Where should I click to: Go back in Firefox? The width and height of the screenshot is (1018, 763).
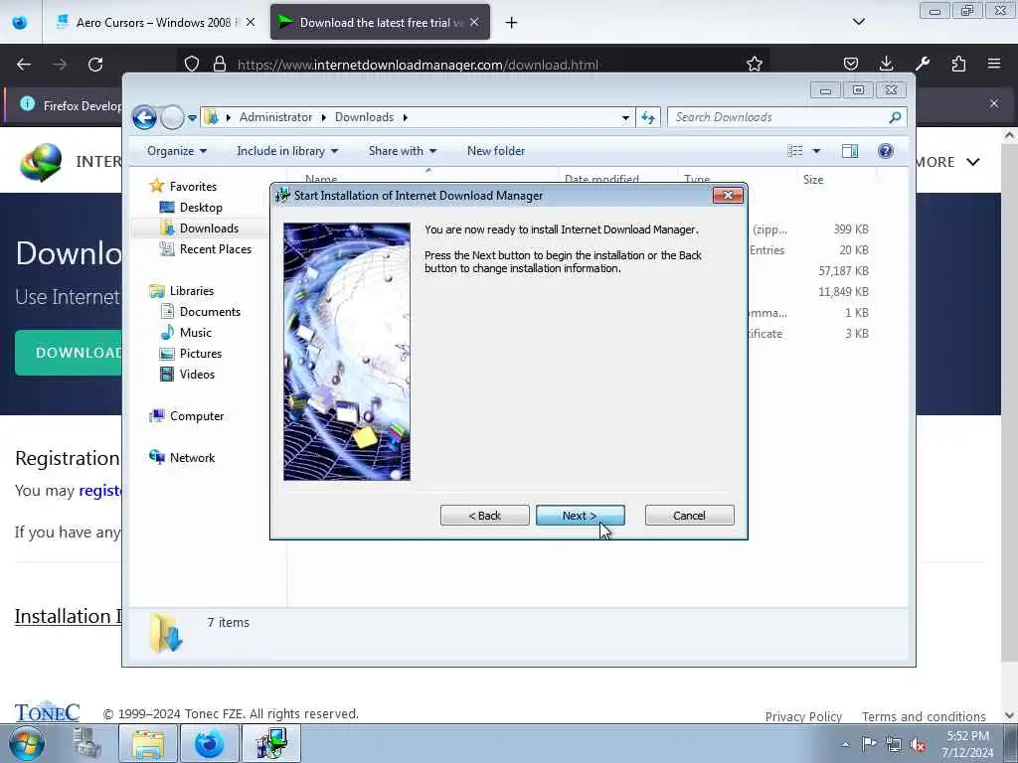click(x=24, y=65)
